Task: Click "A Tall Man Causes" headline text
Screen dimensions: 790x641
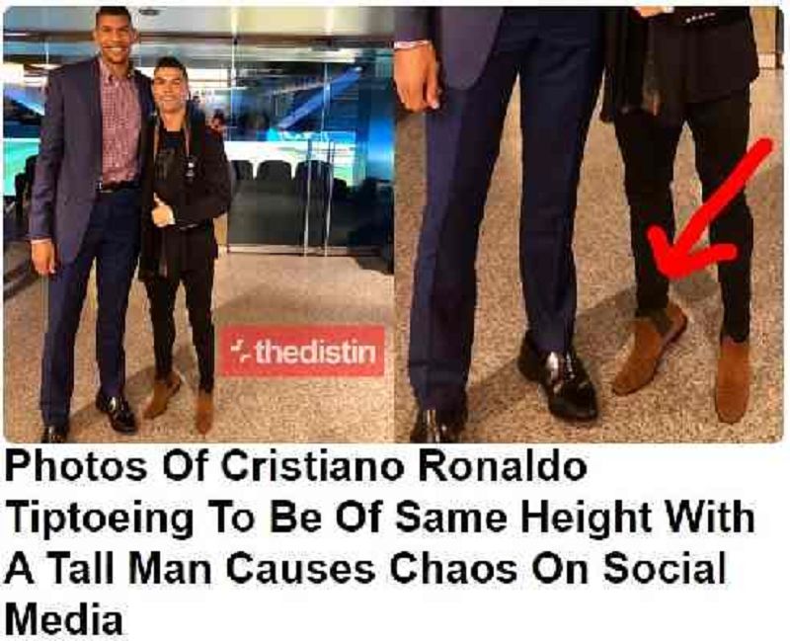Action: point(190,568)
